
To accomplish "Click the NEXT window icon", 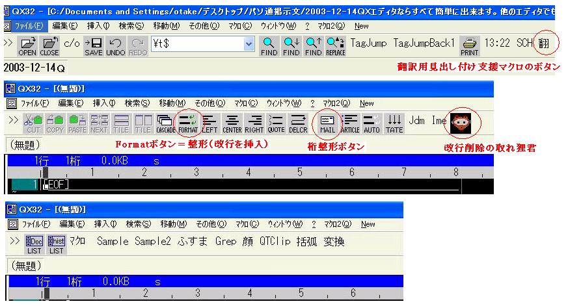I will (99, 123).
